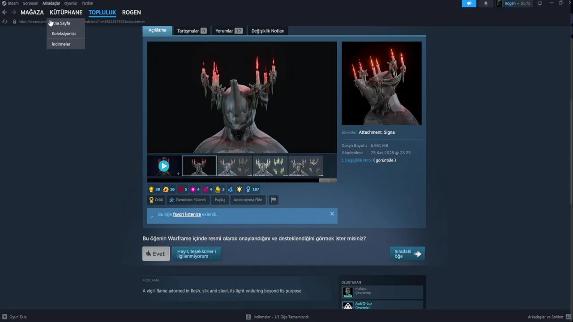
Task: Select the fourth thumbnail with green candles
Action: 270,166
